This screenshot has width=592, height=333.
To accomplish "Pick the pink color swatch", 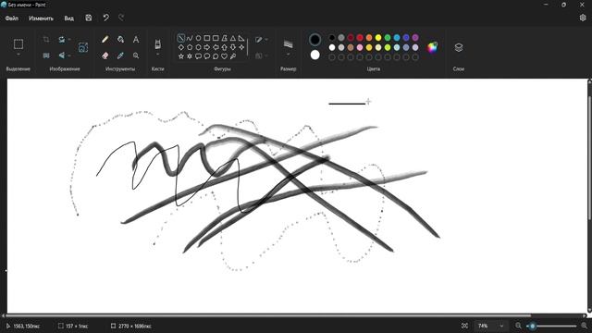I will [360, 47].
